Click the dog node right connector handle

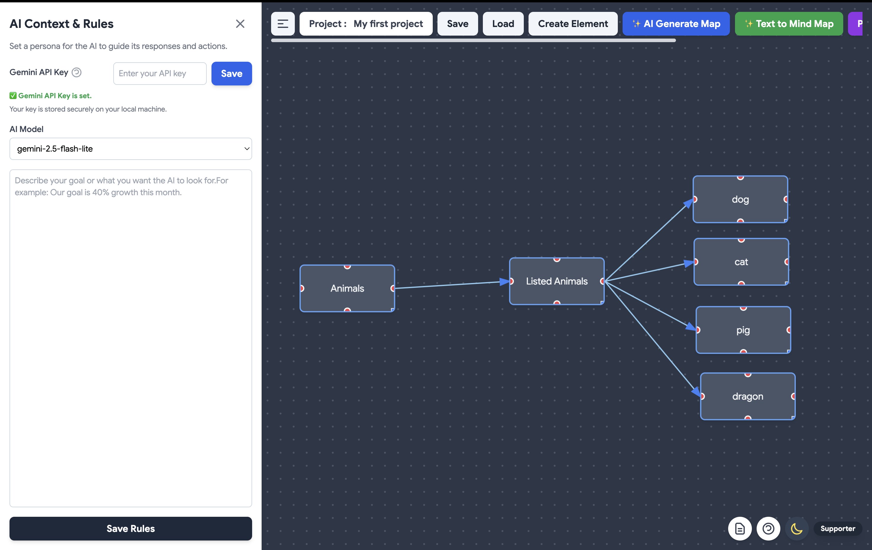point(786,199)
